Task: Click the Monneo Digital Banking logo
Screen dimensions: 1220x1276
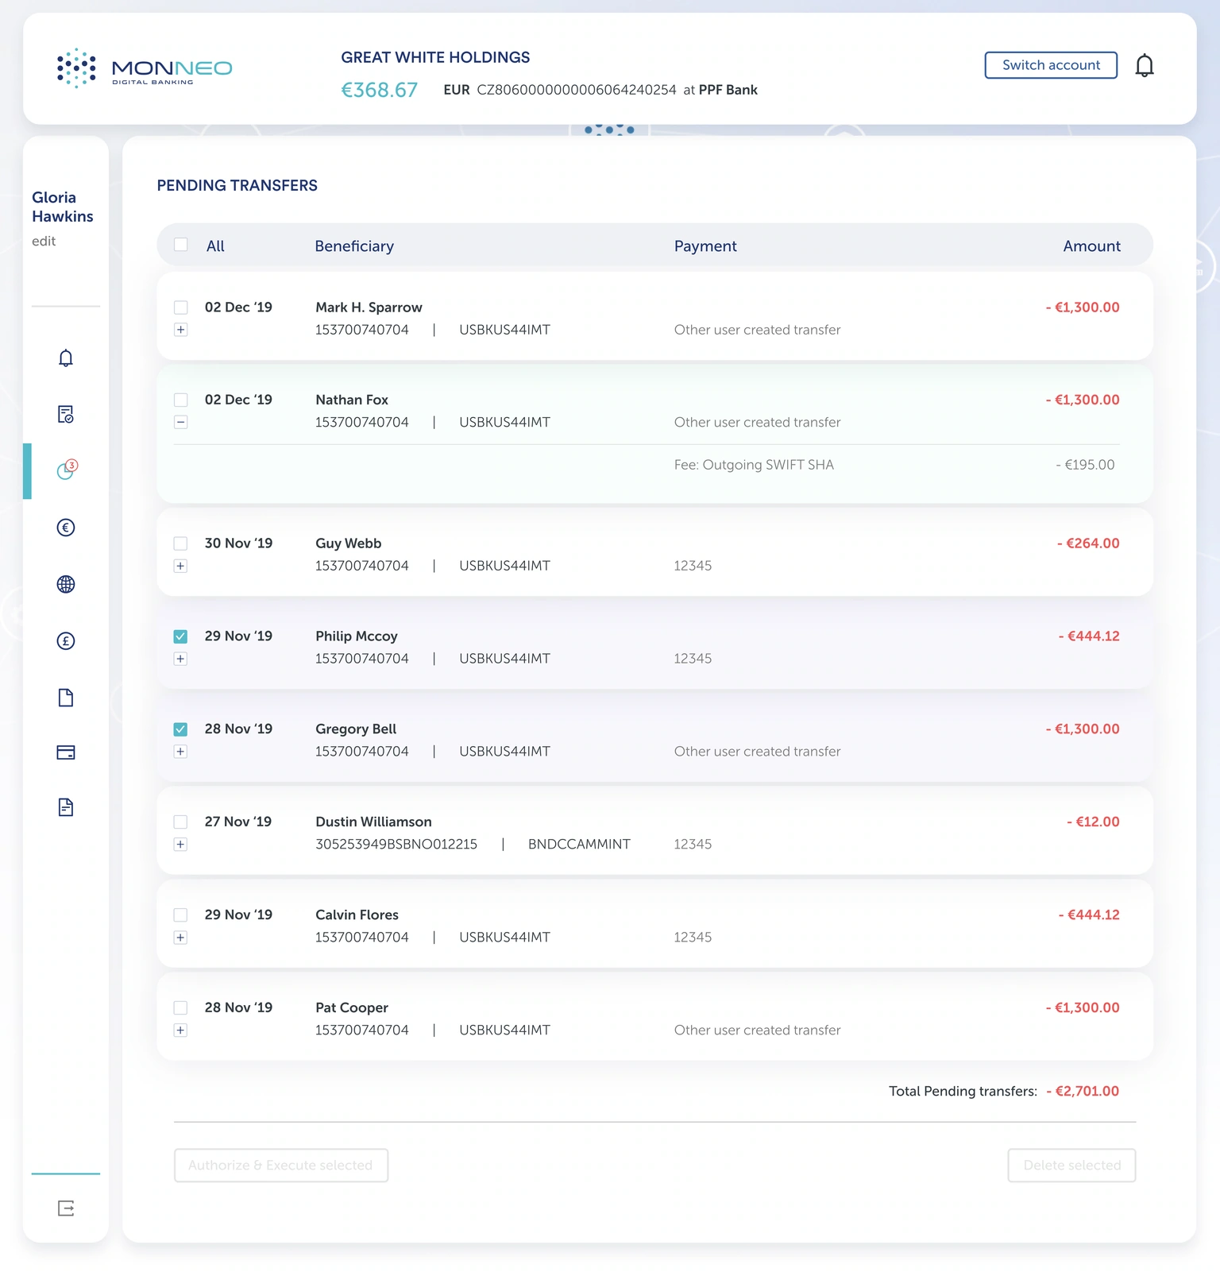Action: 145,68
